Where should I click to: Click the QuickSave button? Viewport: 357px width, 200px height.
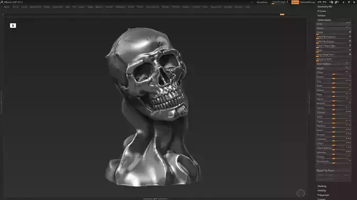[x=262, y=2]
